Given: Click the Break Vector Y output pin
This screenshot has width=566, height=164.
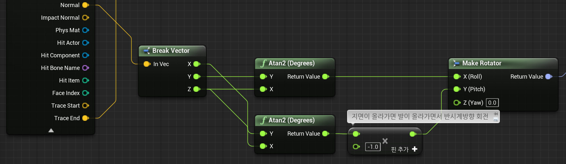Looking at the screenshot, I should (197, 77).
